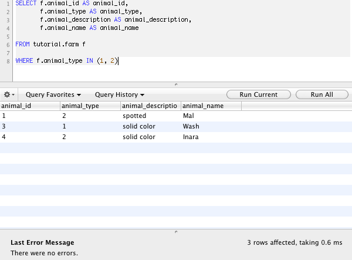Sort by the animal_id column header
This screenshot has height=260, width=352.
(x=30, y=106)
